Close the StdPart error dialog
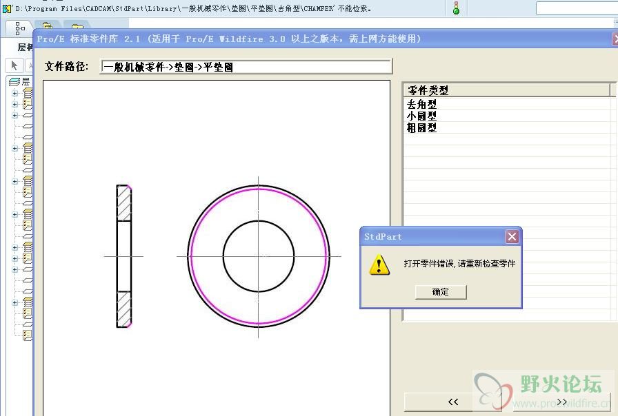 pyautogui.click(x=512, y=236)
